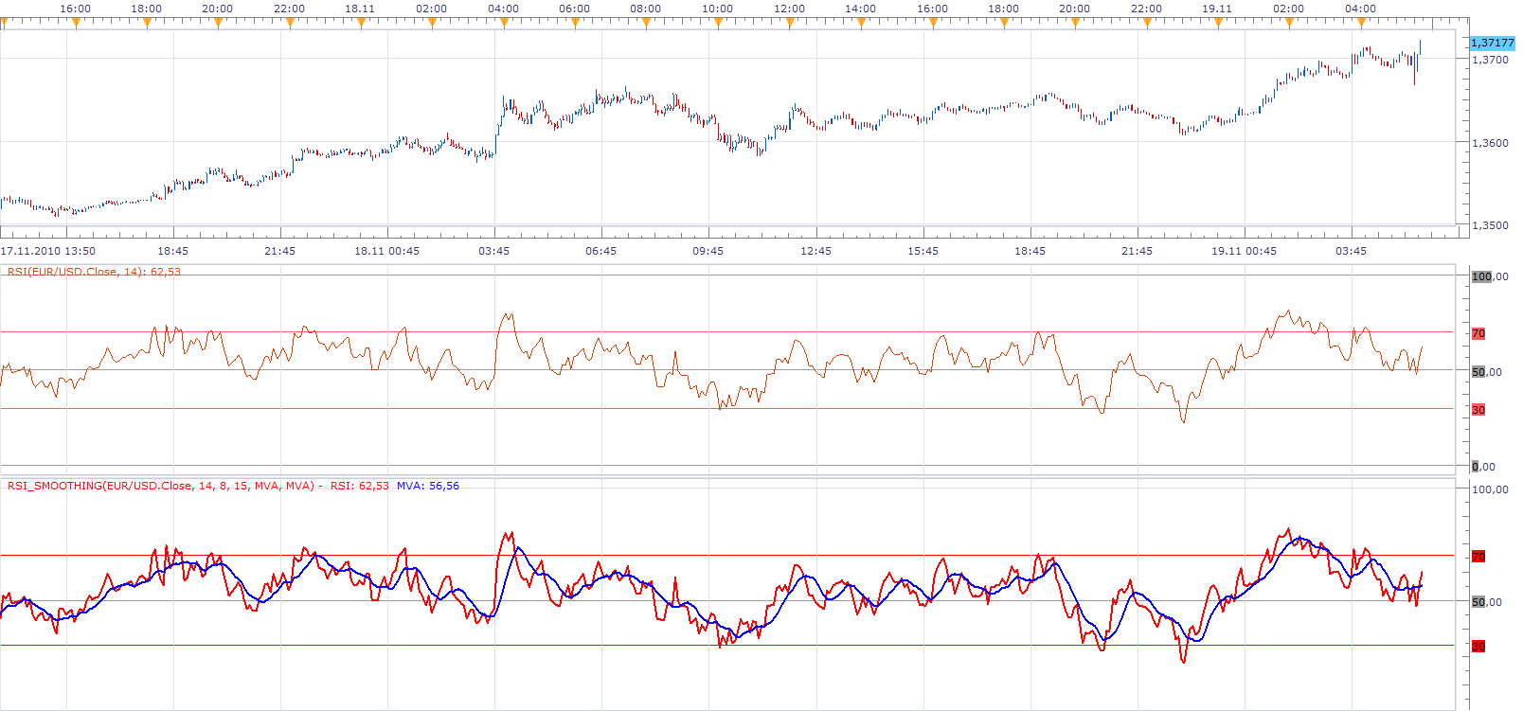Click the 09:45 time axis label
1523x711 pixels.
coord(708,251)
